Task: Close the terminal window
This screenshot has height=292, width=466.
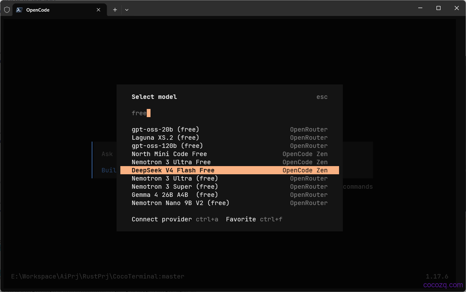Action: (x=457, y=8)
